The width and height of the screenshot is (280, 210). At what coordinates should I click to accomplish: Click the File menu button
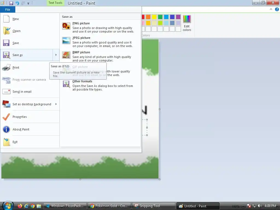(x=8, y=10)
